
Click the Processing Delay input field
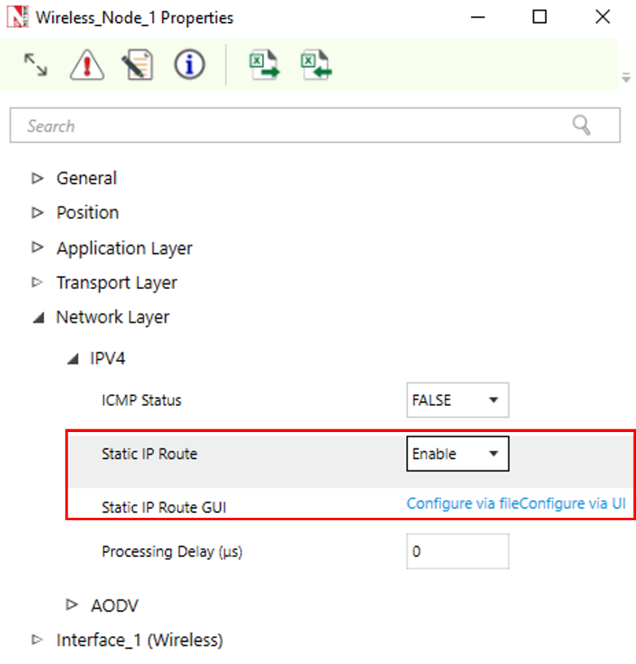pos(457,551)
